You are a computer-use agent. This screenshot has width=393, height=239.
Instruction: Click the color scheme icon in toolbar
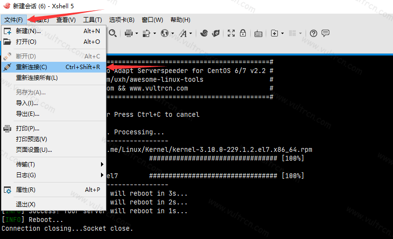click(x=146, y=33)
